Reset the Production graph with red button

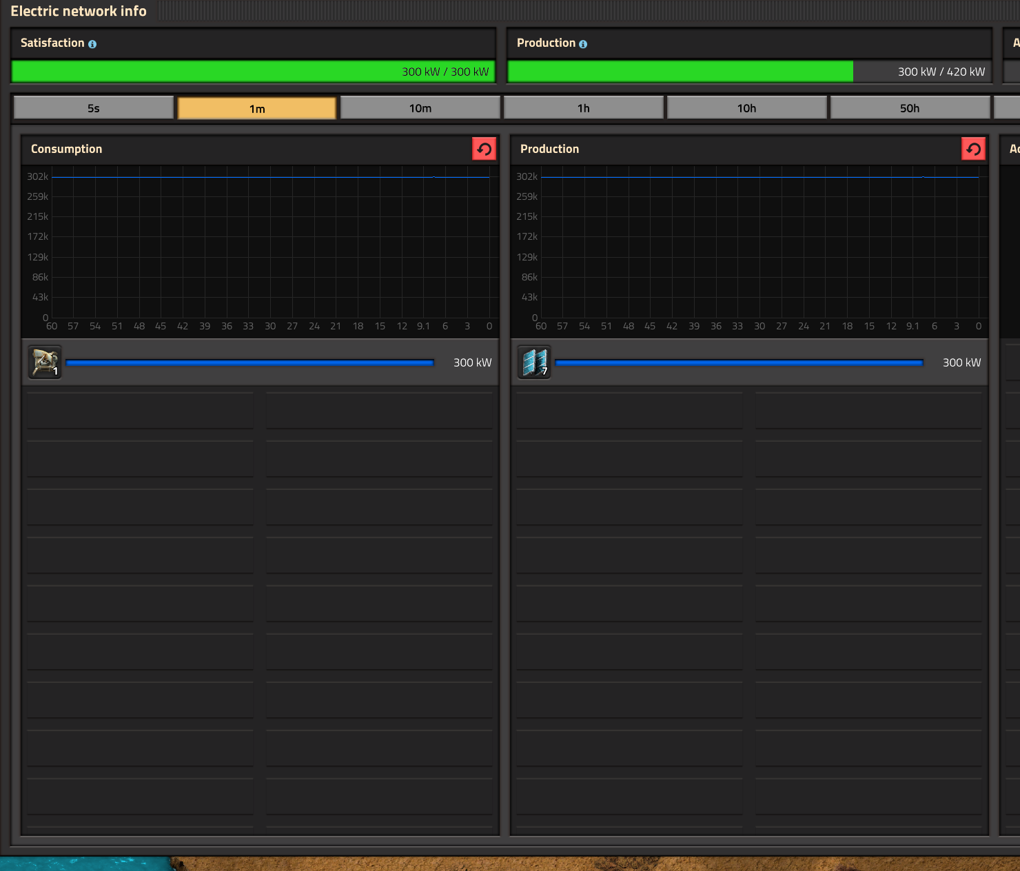973,149
